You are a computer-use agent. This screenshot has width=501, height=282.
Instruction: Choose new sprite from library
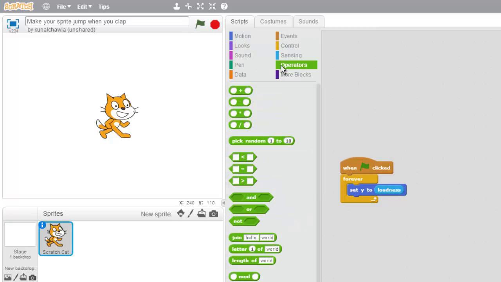[180, 213]
